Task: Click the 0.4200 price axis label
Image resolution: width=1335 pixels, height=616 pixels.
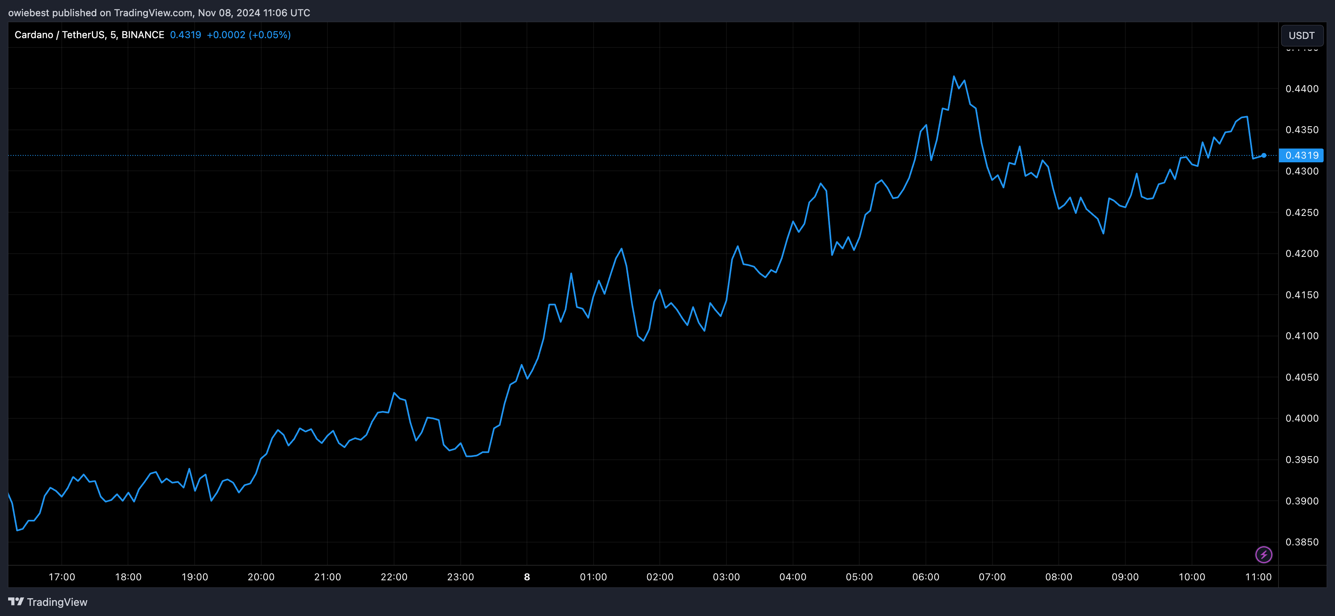Action: (1302, 254)
